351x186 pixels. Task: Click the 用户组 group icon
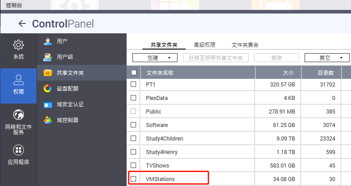pyautogui.click(x=47, y=57)
